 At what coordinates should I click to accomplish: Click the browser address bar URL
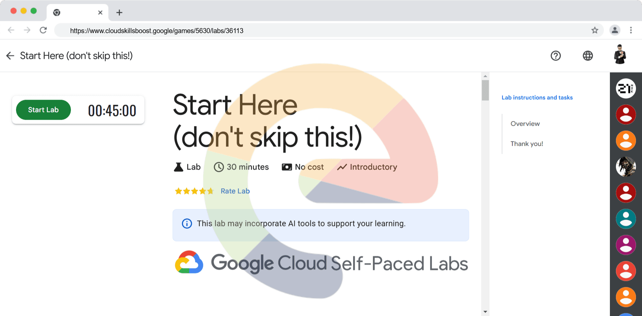156,31
